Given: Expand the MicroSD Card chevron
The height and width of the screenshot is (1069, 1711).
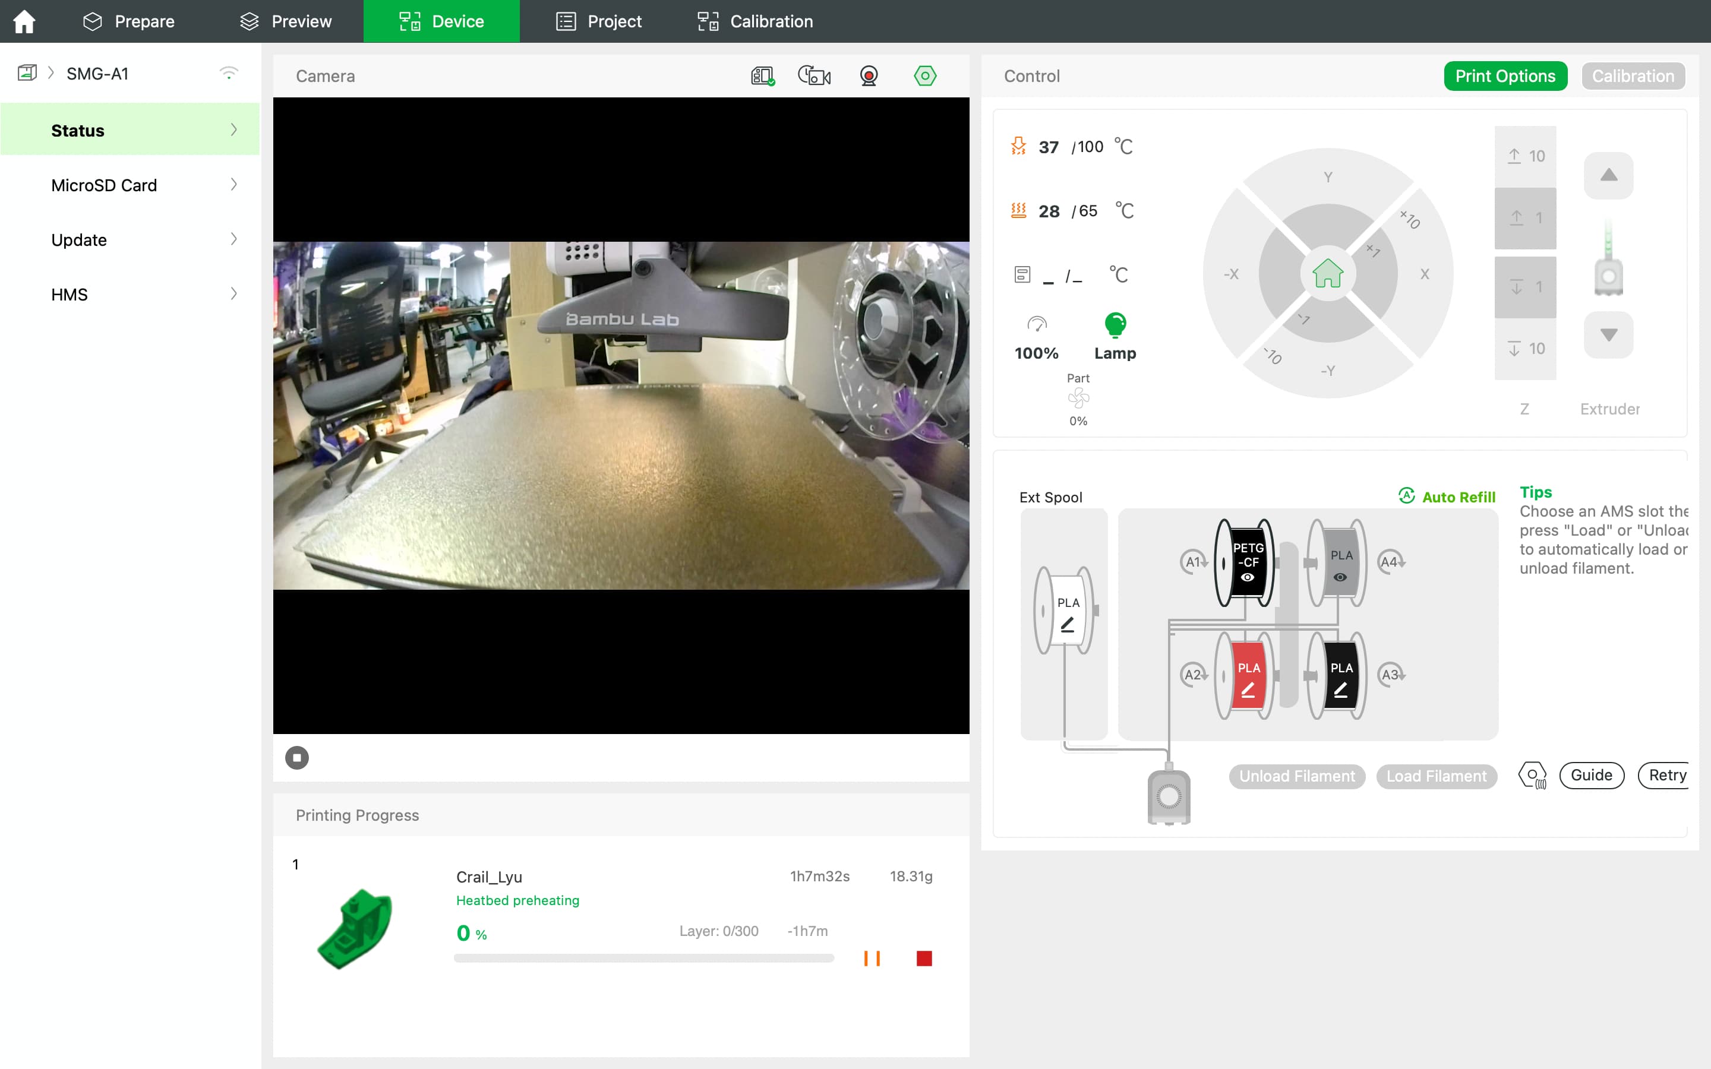Looking at the screenshot, I should click(234, 185).
